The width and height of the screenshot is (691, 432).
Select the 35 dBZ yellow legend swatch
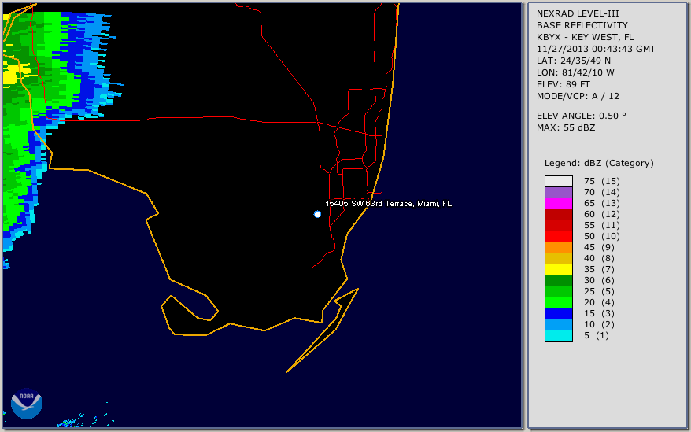[558, 269]
